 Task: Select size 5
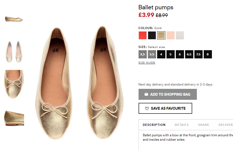(171, 54)
